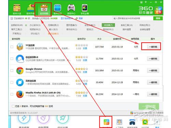Switch to the 办公软件(3) category
This screenshot has height=128, width=171.
tap(35, 25)
